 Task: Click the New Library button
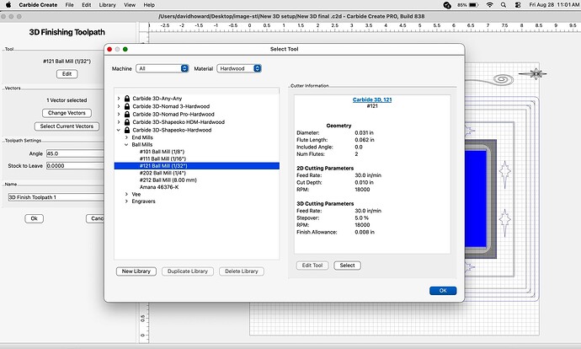click(x=136, y=271)
